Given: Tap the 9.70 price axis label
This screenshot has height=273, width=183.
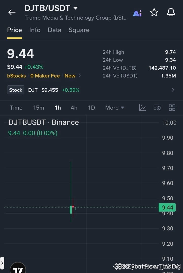Looking at the screenshot, I should [x=167, y=168].
